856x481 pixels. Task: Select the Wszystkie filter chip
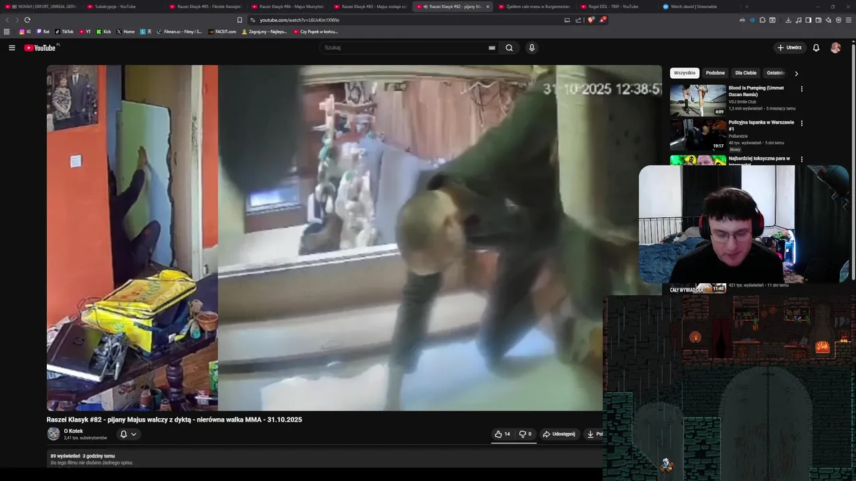[685, 73]
